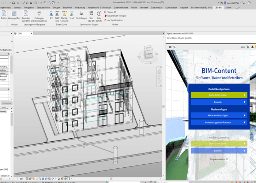The width and height of the screenshot is (256, 183).
Task: Expand the Bauteile arrow under Bauteil konfigurieren
Action: (x=244, y=102)
